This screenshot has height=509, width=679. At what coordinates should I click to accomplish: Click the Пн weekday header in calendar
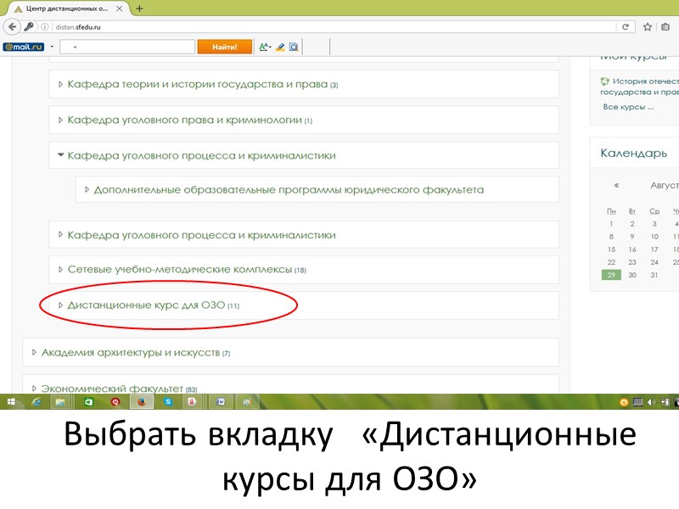(x=611, y=211)
